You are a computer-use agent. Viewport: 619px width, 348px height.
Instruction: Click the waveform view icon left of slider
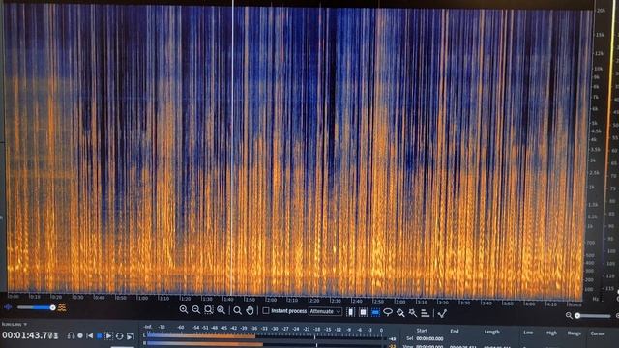click(8, 307)
